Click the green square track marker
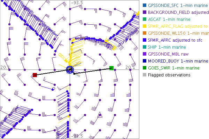The height and width of the screenshot is (139, 209). pyautogui.click(x=111, y=68)
